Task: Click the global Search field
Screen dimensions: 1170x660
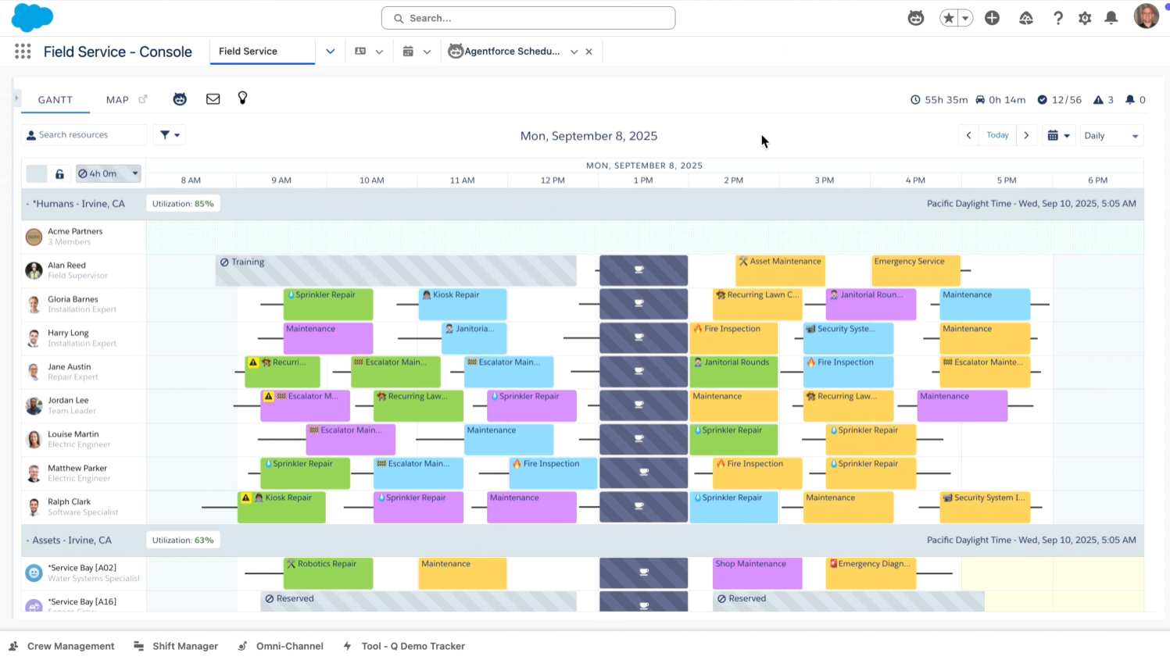Action: [x=528, y=18]
